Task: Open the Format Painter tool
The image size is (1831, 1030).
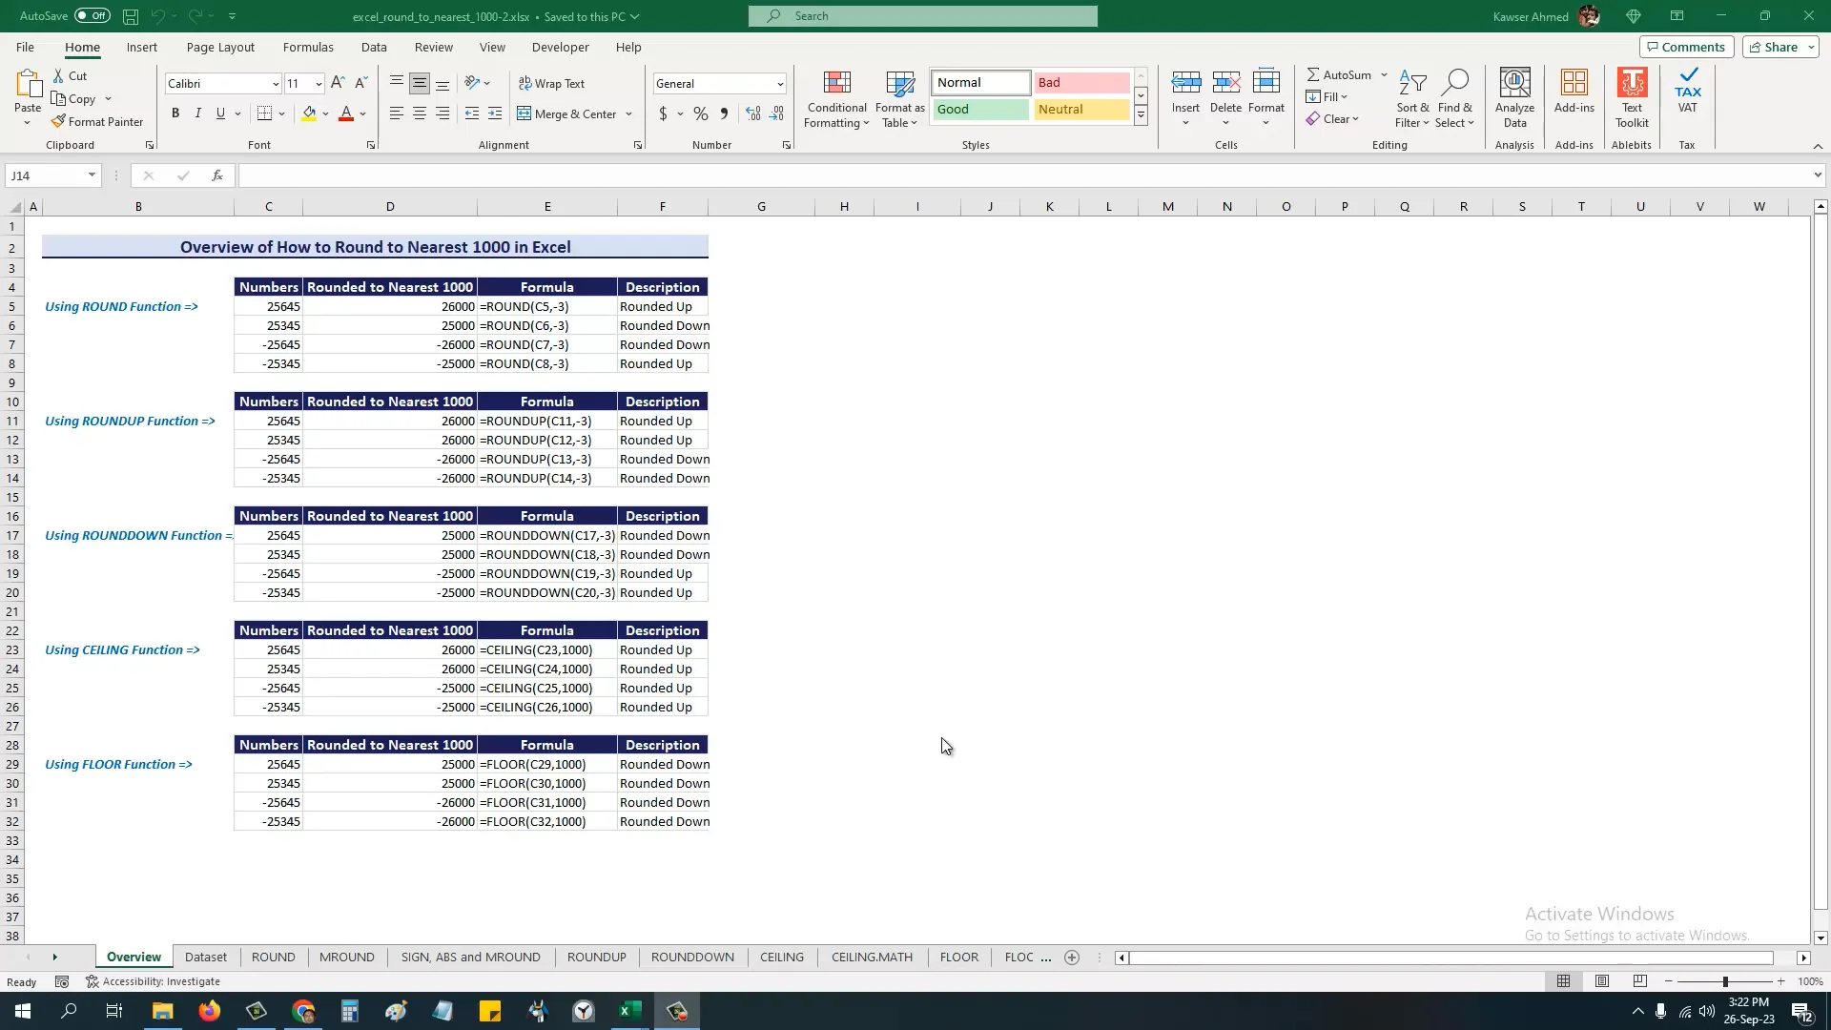Action: point(98,121)
